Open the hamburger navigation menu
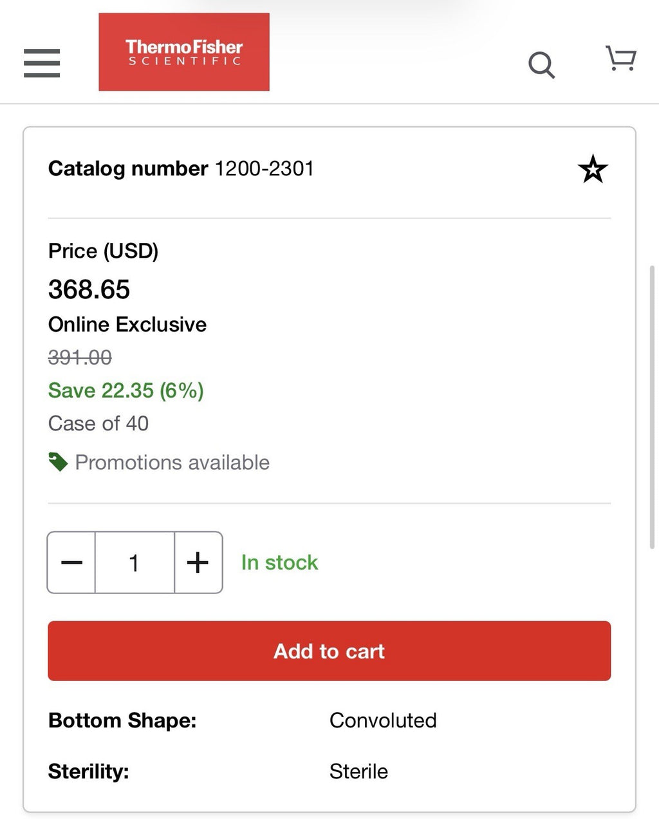This screenshot has width=659, height=819. pyautogui.click(x=42, y=63)
